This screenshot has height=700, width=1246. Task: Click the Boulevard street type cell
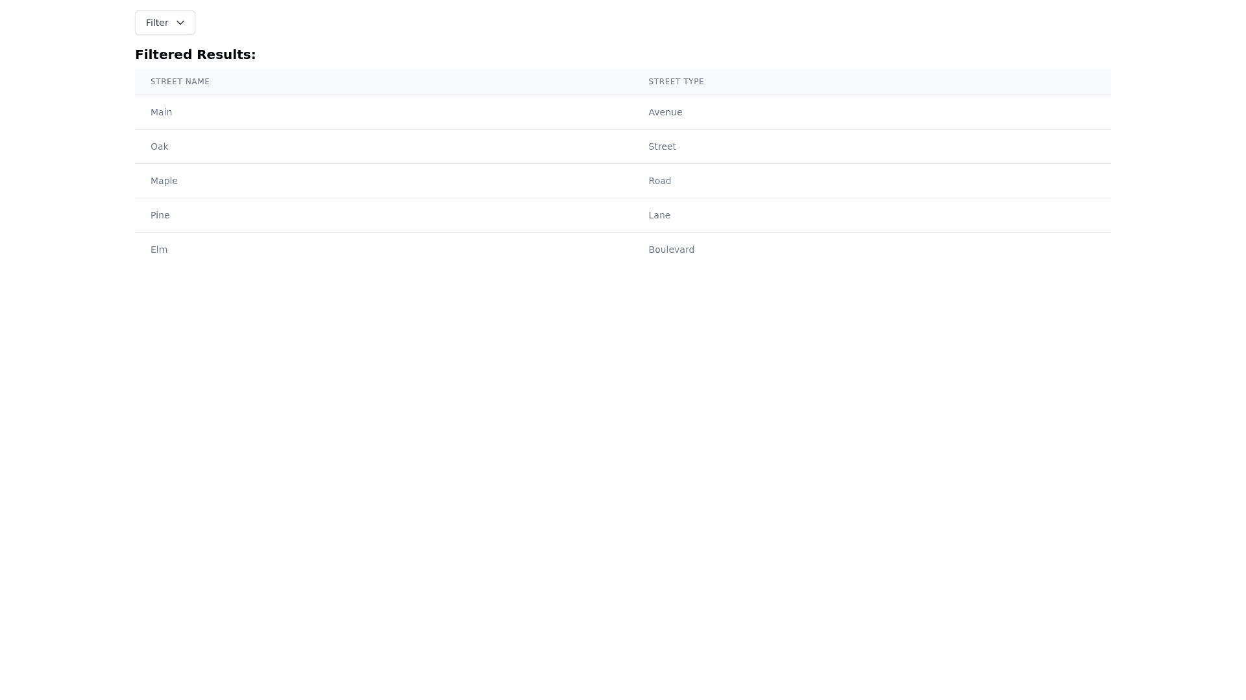pos(671,250)
